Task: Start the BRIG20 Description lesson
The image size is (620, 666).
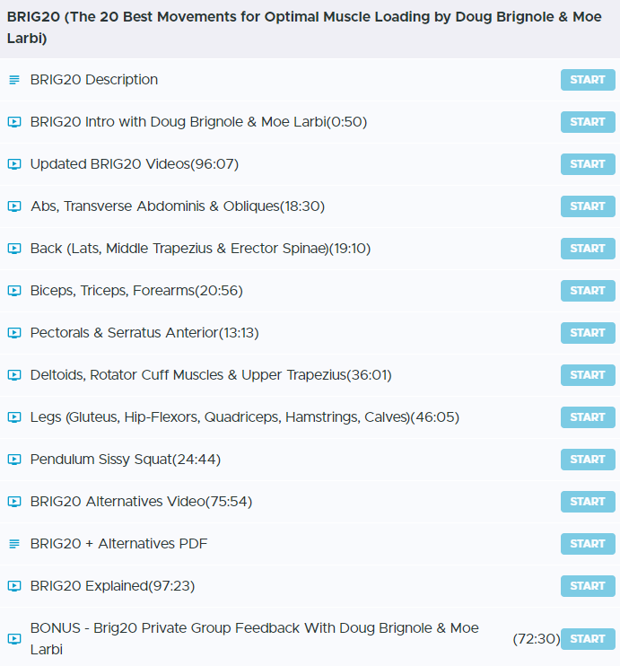Action: [588, 80]
